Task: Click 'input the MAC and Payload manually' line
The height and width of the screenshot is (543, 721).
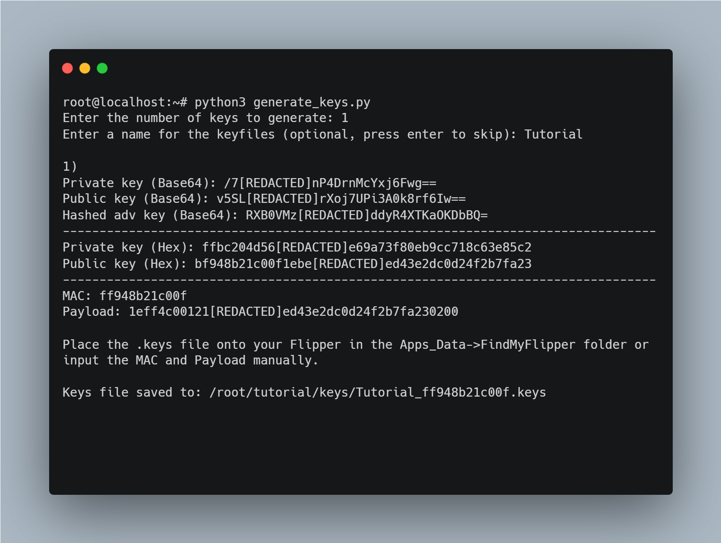Action: [190, 360]
